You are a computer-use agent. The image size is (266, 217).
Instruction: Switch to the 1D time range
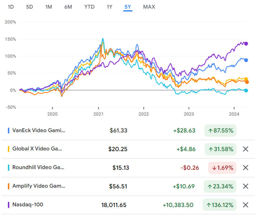coord(11,7)
